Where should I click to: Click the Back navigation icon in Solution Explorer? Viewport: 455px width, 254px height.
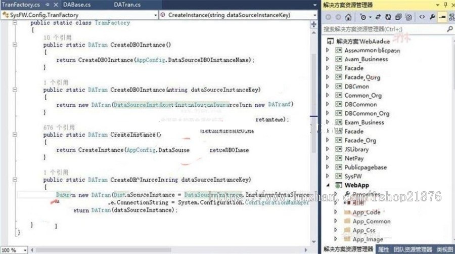pos(328,17)
